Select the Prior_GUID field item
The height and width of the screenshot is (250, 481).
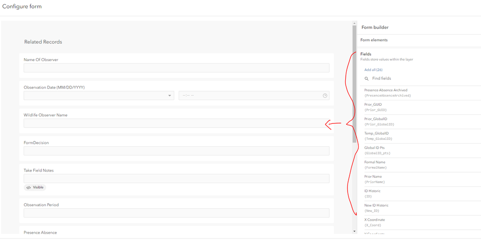(x=420, y=107)
